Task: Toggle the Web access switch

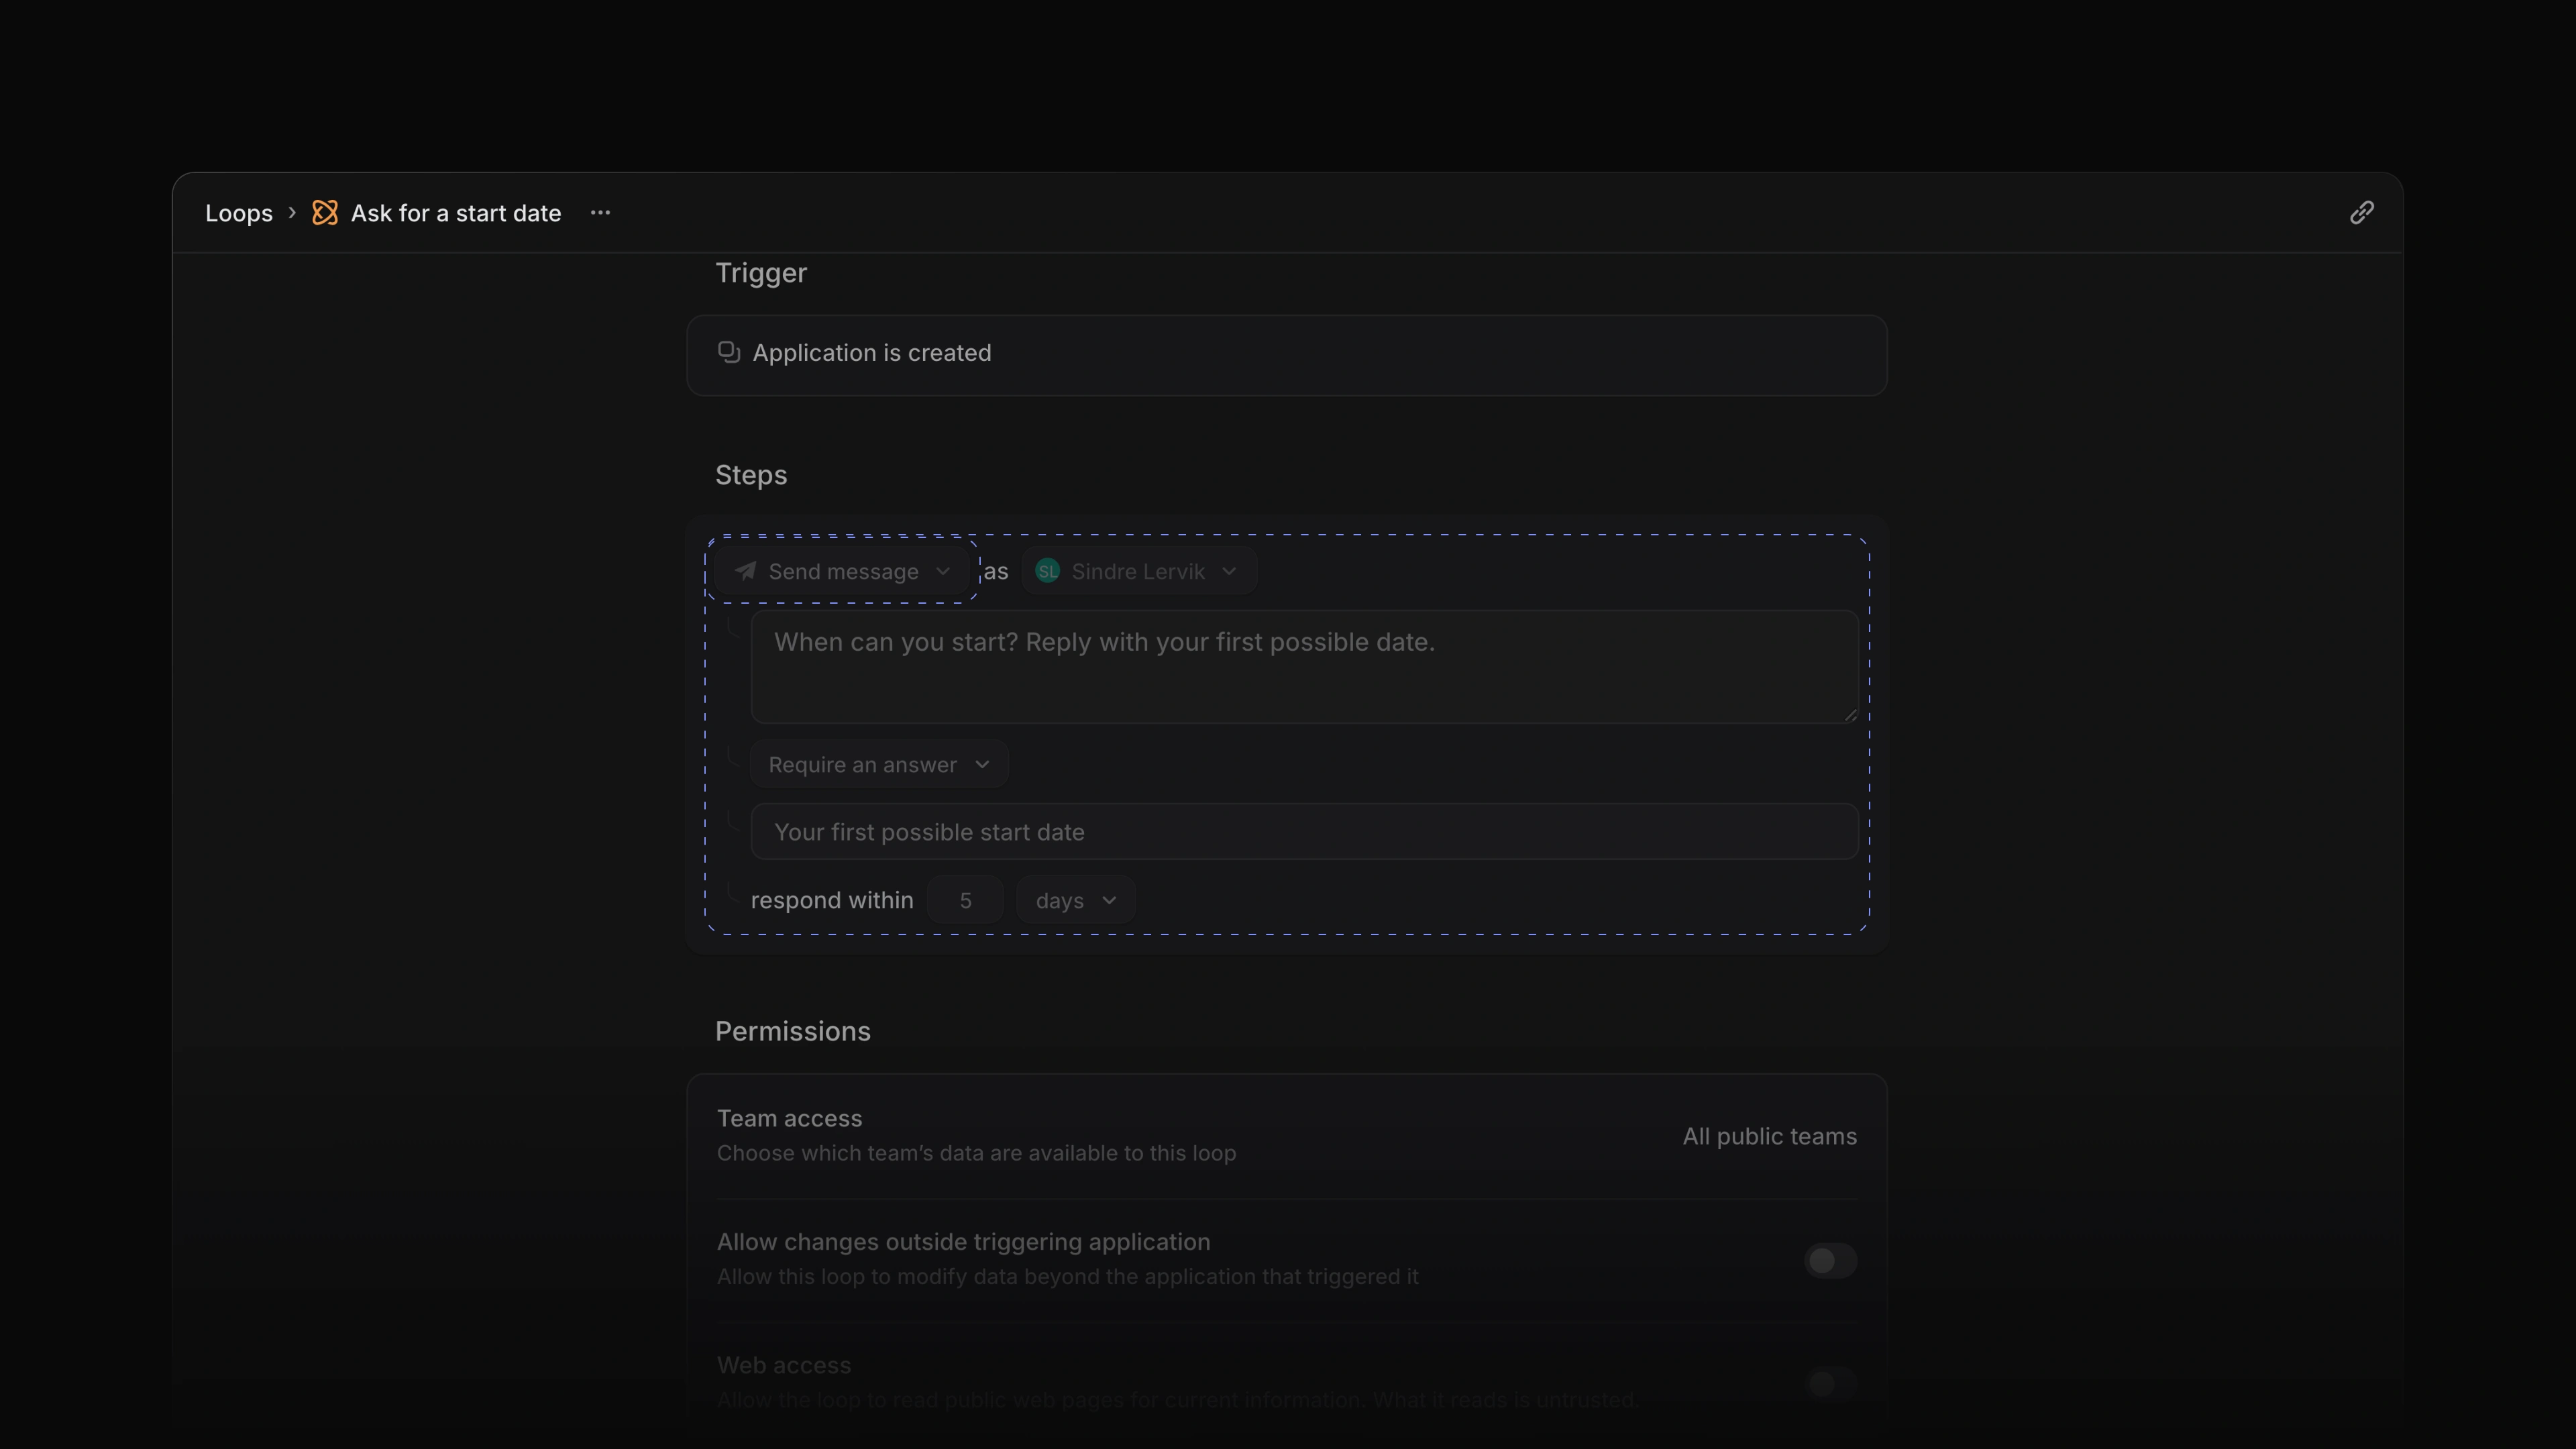Action: pyautogui.click(x=1830, y=1384)
